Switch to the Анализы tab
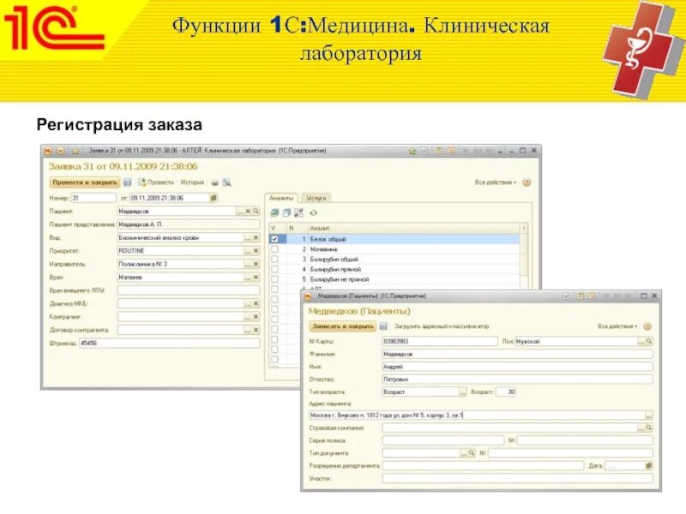This screenshot has height=514, width=686. 281,198
